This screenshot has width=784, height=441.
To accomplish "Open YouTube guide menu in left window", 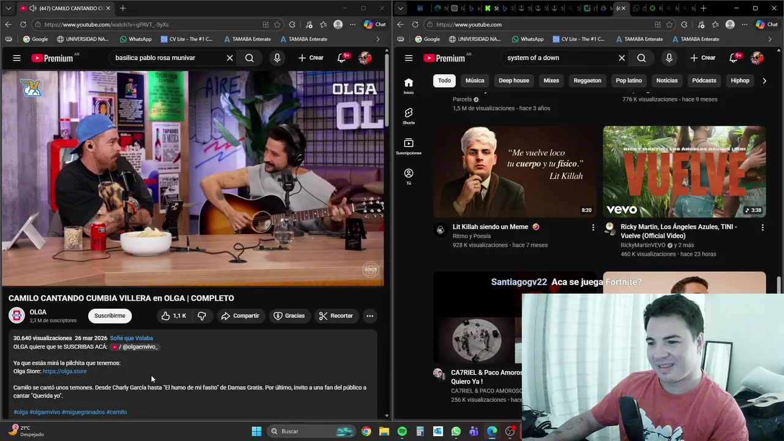I will [x=17, y=58].
